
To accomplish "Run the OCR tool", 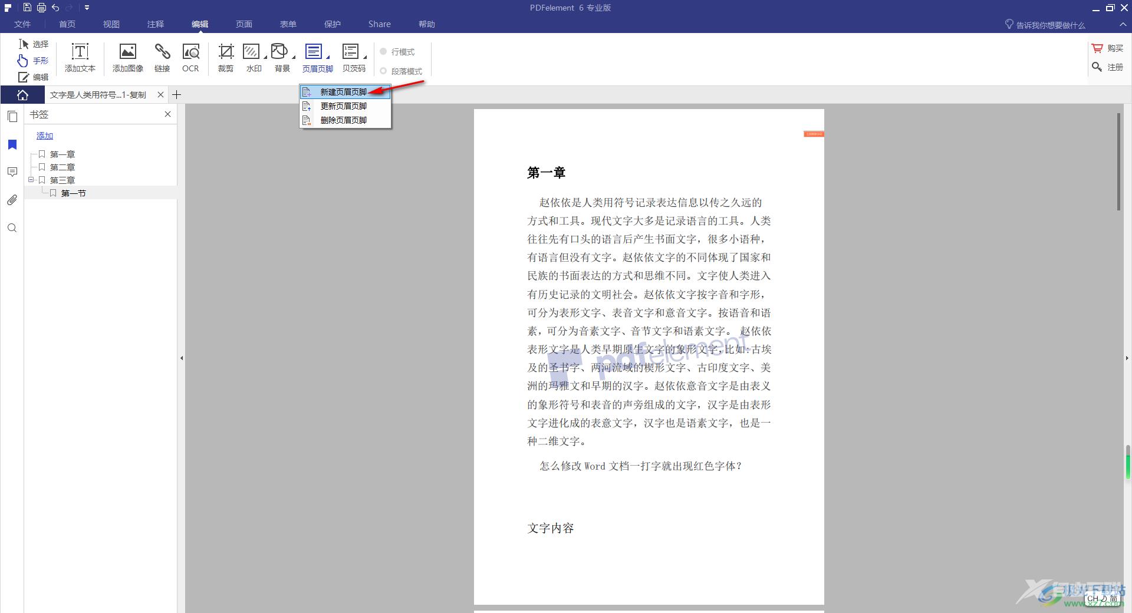I will (190, 58).
